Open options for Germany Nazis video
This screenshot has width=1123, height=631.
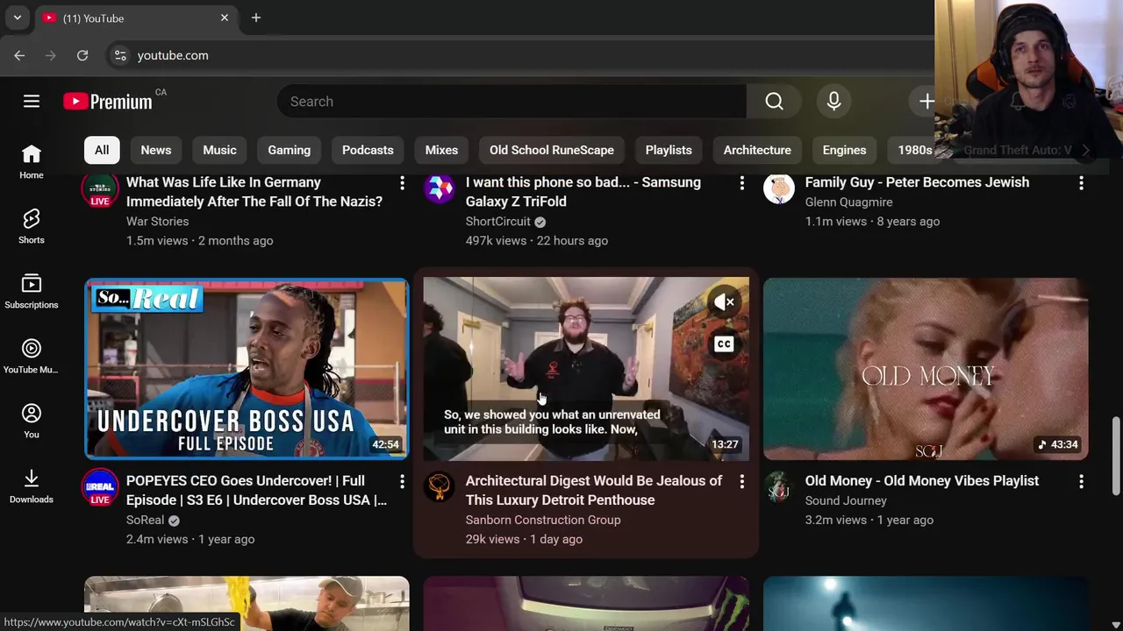pyautogui.click(x=402, y=183)
